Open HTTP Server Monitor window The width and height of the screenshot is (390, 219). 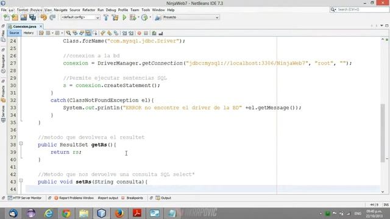[x=25, y=198]
